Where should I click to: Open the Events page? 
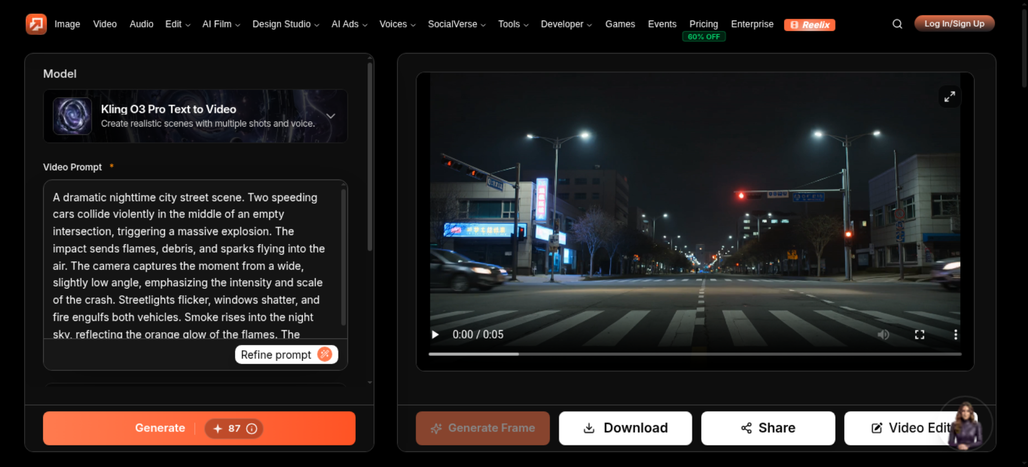pos(662,24)
